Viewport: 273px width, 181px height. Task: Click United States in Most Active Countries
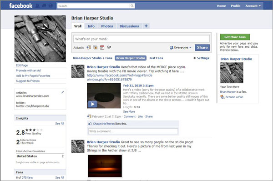(27, 156)
